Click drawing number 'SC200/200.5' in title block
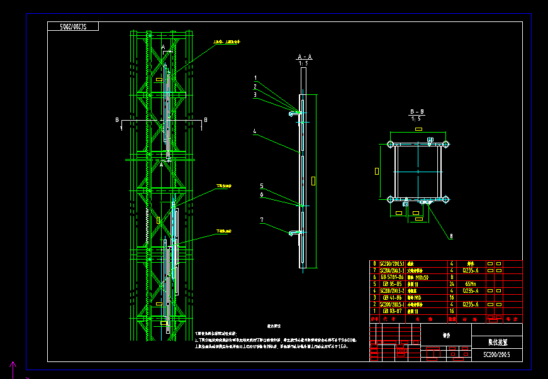The height and width of the screenshot is (379, 548). (x=496, y=354)
